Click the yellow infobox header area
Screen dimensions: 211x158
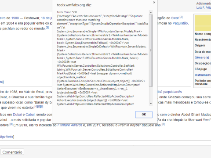203,22
